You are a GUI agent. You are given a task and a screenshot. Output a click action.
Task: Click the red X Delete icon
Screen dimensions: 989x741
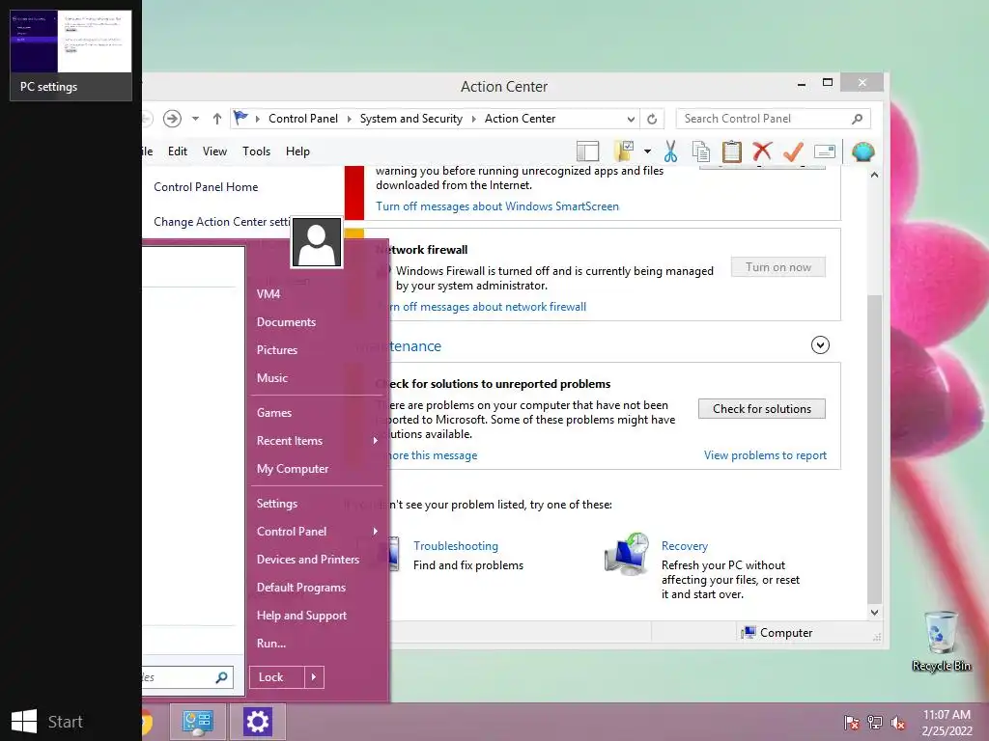click(x=762, y=151)
